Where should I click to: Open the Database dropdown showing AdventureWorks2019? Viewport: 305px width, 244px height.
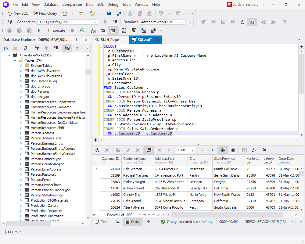(183, 22)
